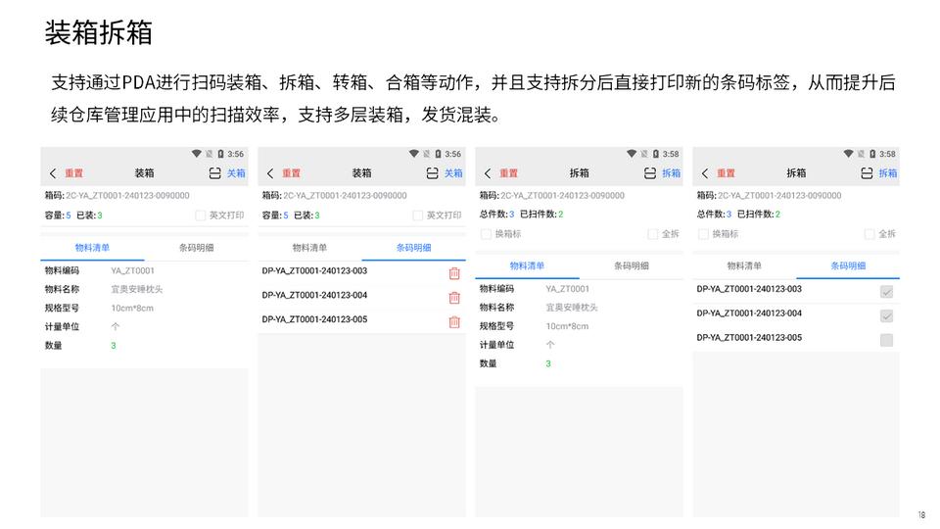Uncheck the checkbox for DP-YA_ZT0001-240123-003
This screenshot has height=529, width=940.
pyautogui.click(x=886, y=292)
